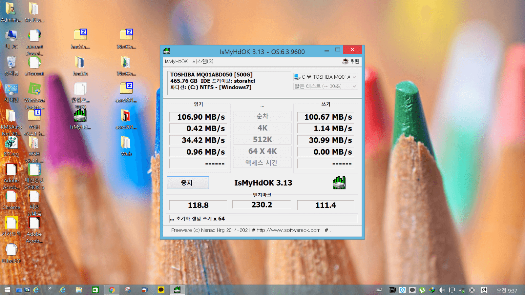The height and width of the screenshot is (295, 525).
Task: Click the 중지 stop button
Action: click(188, 183)
